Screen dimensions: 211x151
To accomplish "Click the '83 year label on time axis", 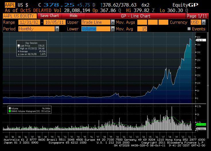I will (6, 137).
